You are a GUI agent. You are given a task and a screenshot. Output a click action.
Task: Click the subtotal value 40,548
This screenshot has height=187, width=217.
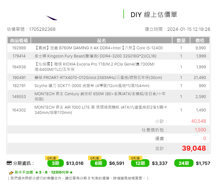point(198,121)
